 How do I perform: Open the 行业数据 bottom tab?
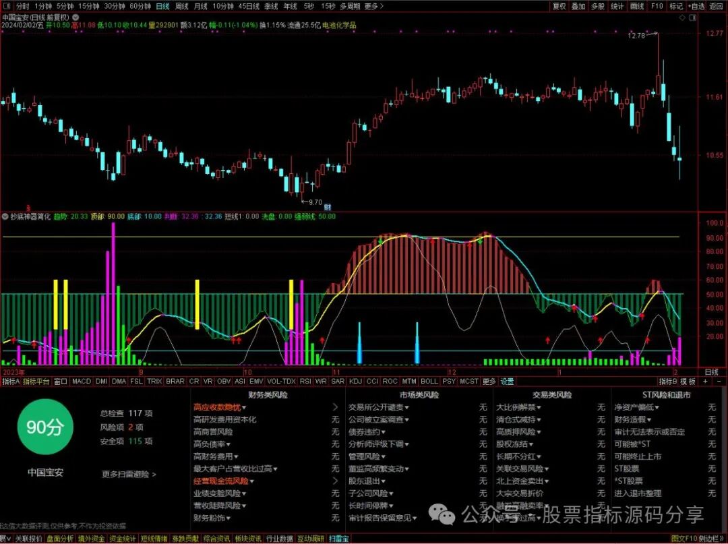(x=280, y=539)
